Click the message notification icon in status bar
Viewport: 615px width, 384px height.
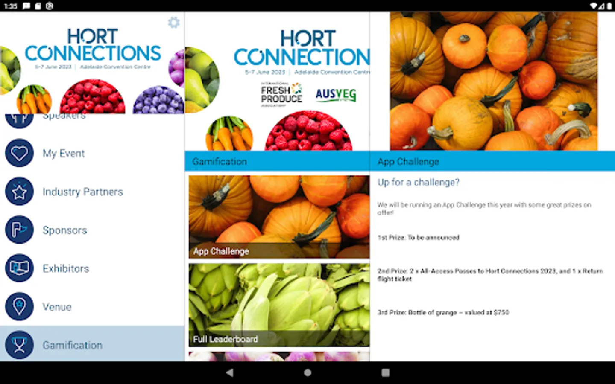coord(26,6)
